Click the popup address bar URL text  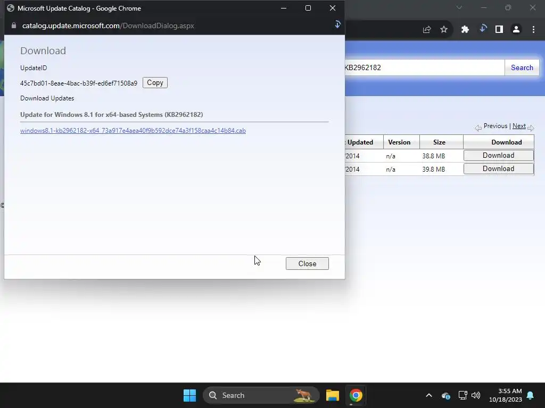click(108, 25)
